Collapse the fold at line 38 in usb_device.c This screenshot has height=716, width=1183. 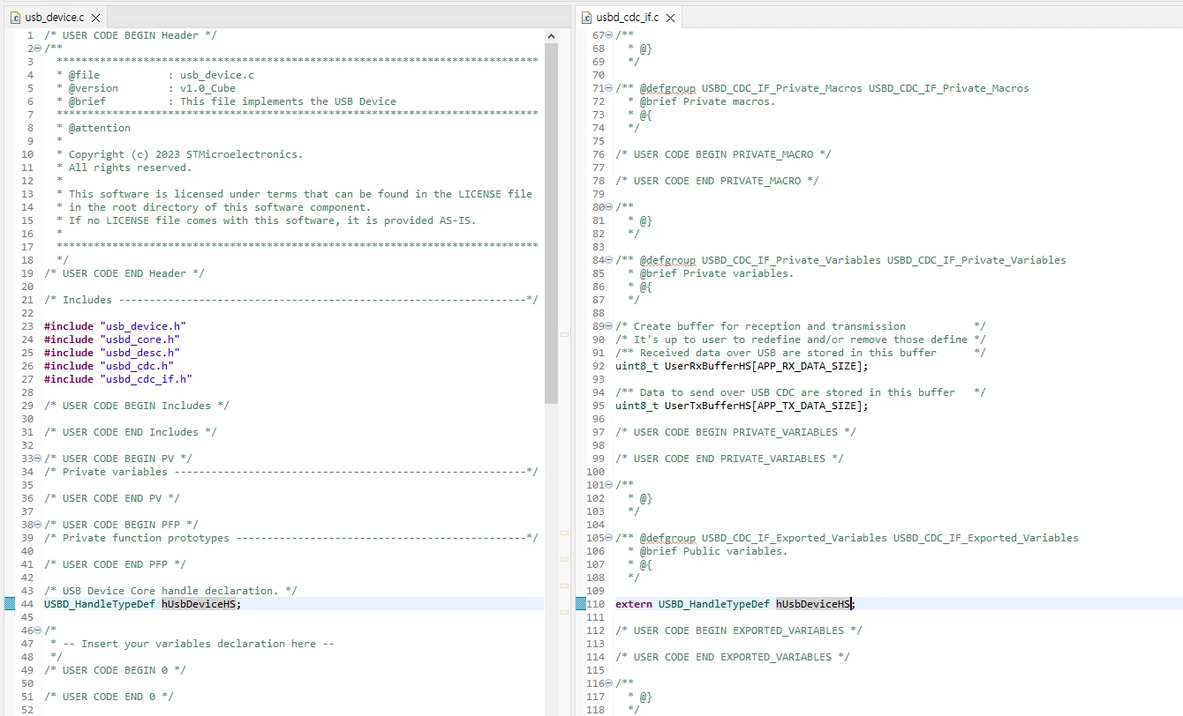coord(38,525)
